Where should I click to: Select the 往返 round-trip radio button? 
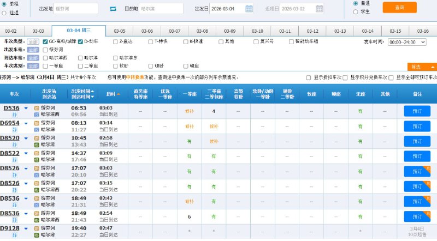[x=4, y=11]
